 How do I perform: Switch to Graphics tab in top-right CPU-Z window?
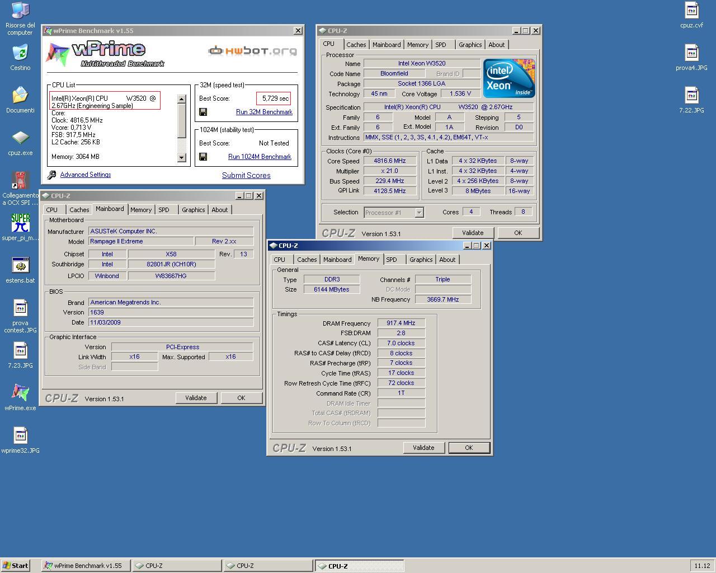(x=470, y=45)
